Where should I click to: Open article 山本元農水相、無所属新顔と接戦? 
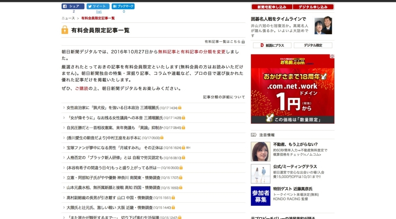pyautogui.click(x=113, y=187)
